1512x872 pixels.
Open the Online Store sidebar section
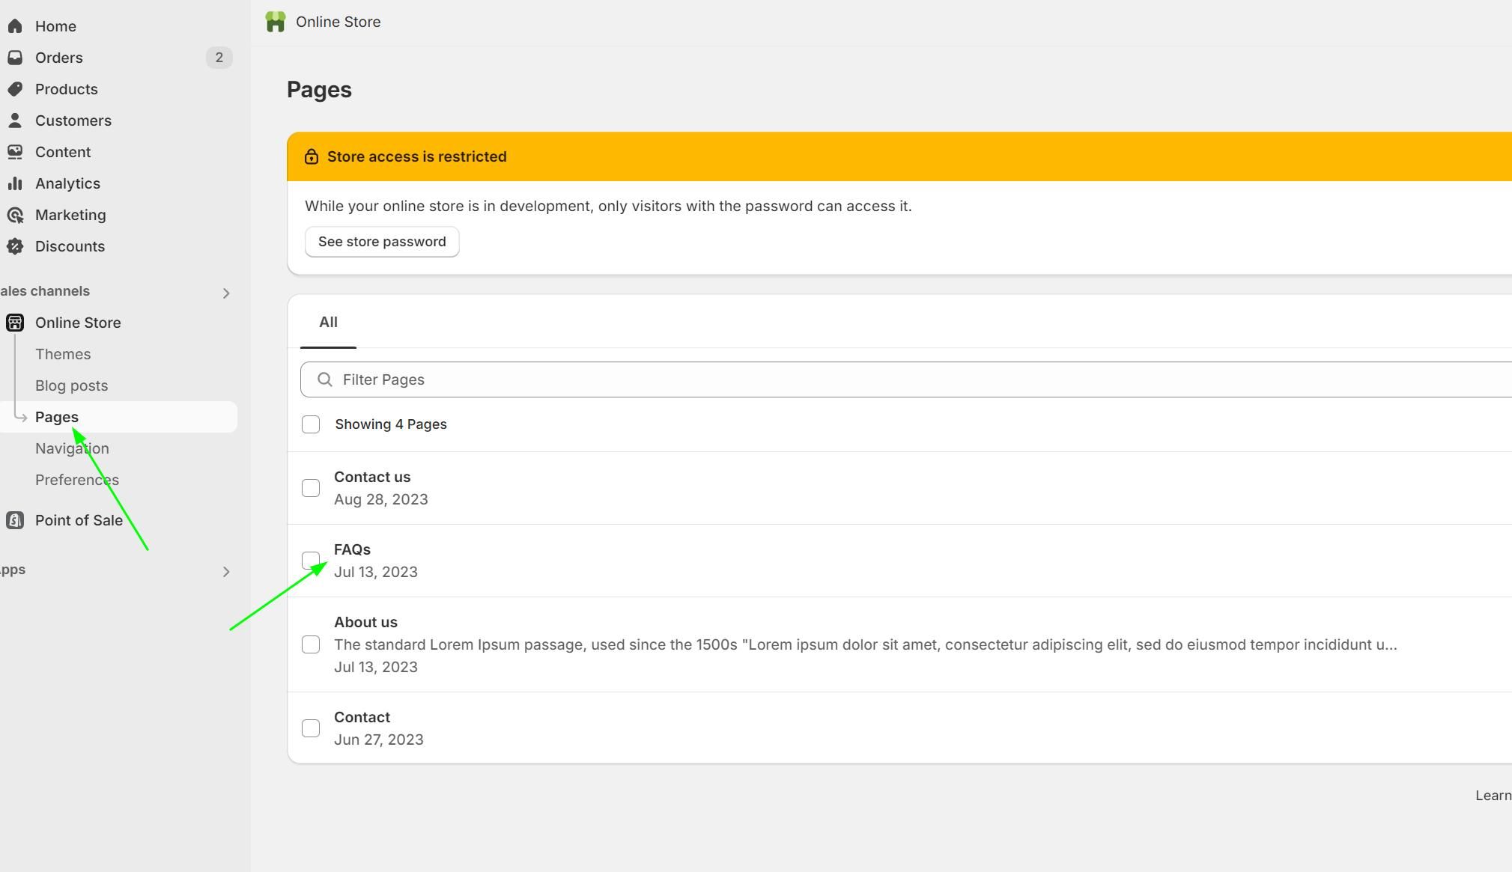(x=78, y=323)
